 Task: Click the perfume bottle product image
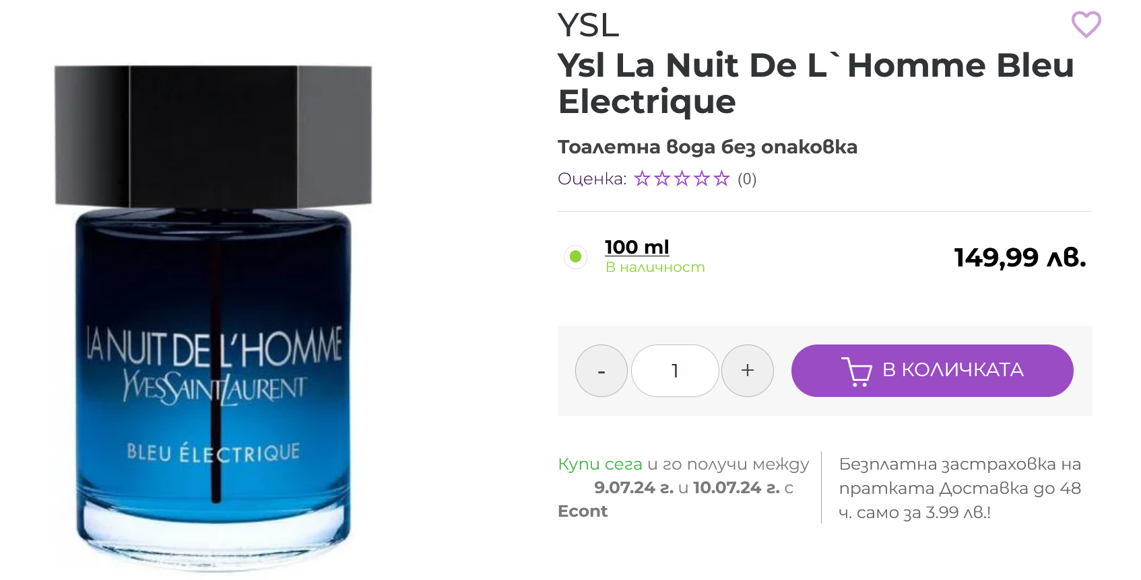[x=213, y=318]
